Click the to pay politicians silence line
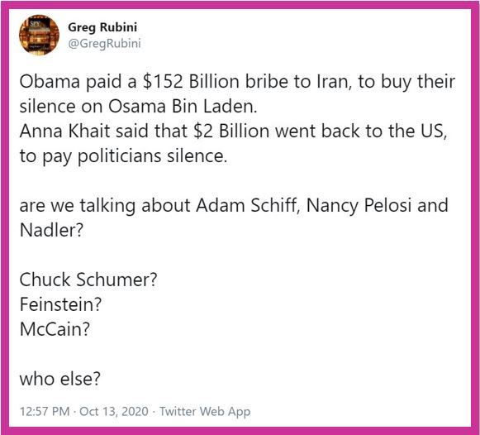Image resolution: width=480 pixels, height=435 pixels. pyautogui.click(x=123, y=156)
